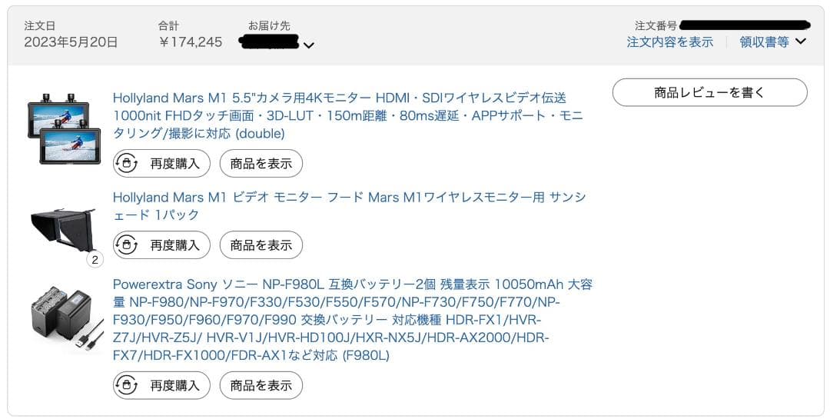Screen dimensions: 830x419
Task: Open 注文内容を表示 order details link
Action: [669, 42]
